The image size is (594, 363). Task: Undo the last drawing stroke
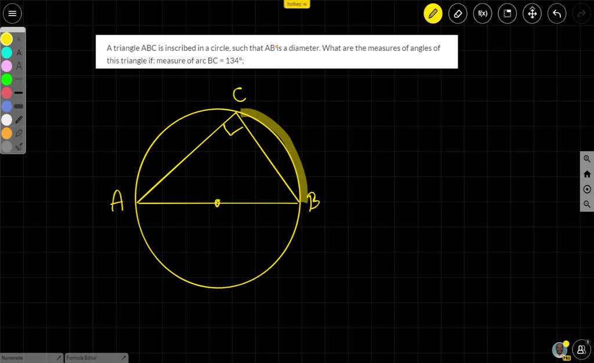pyautogui.click(x=556, y=13)
